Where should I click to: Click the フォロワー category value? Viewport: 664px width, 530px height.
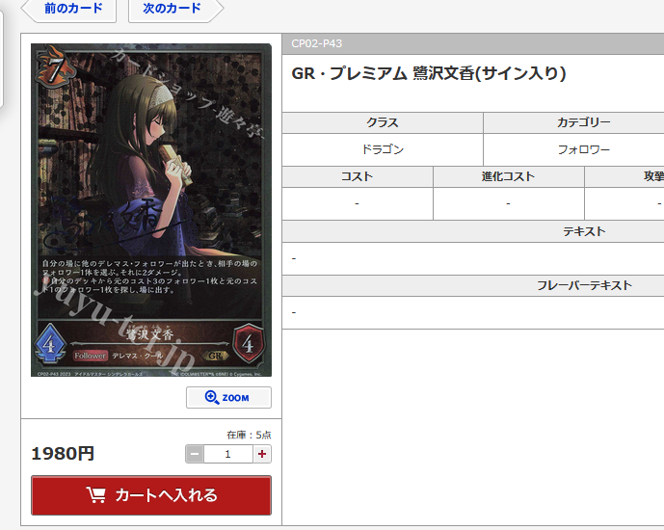584,149
